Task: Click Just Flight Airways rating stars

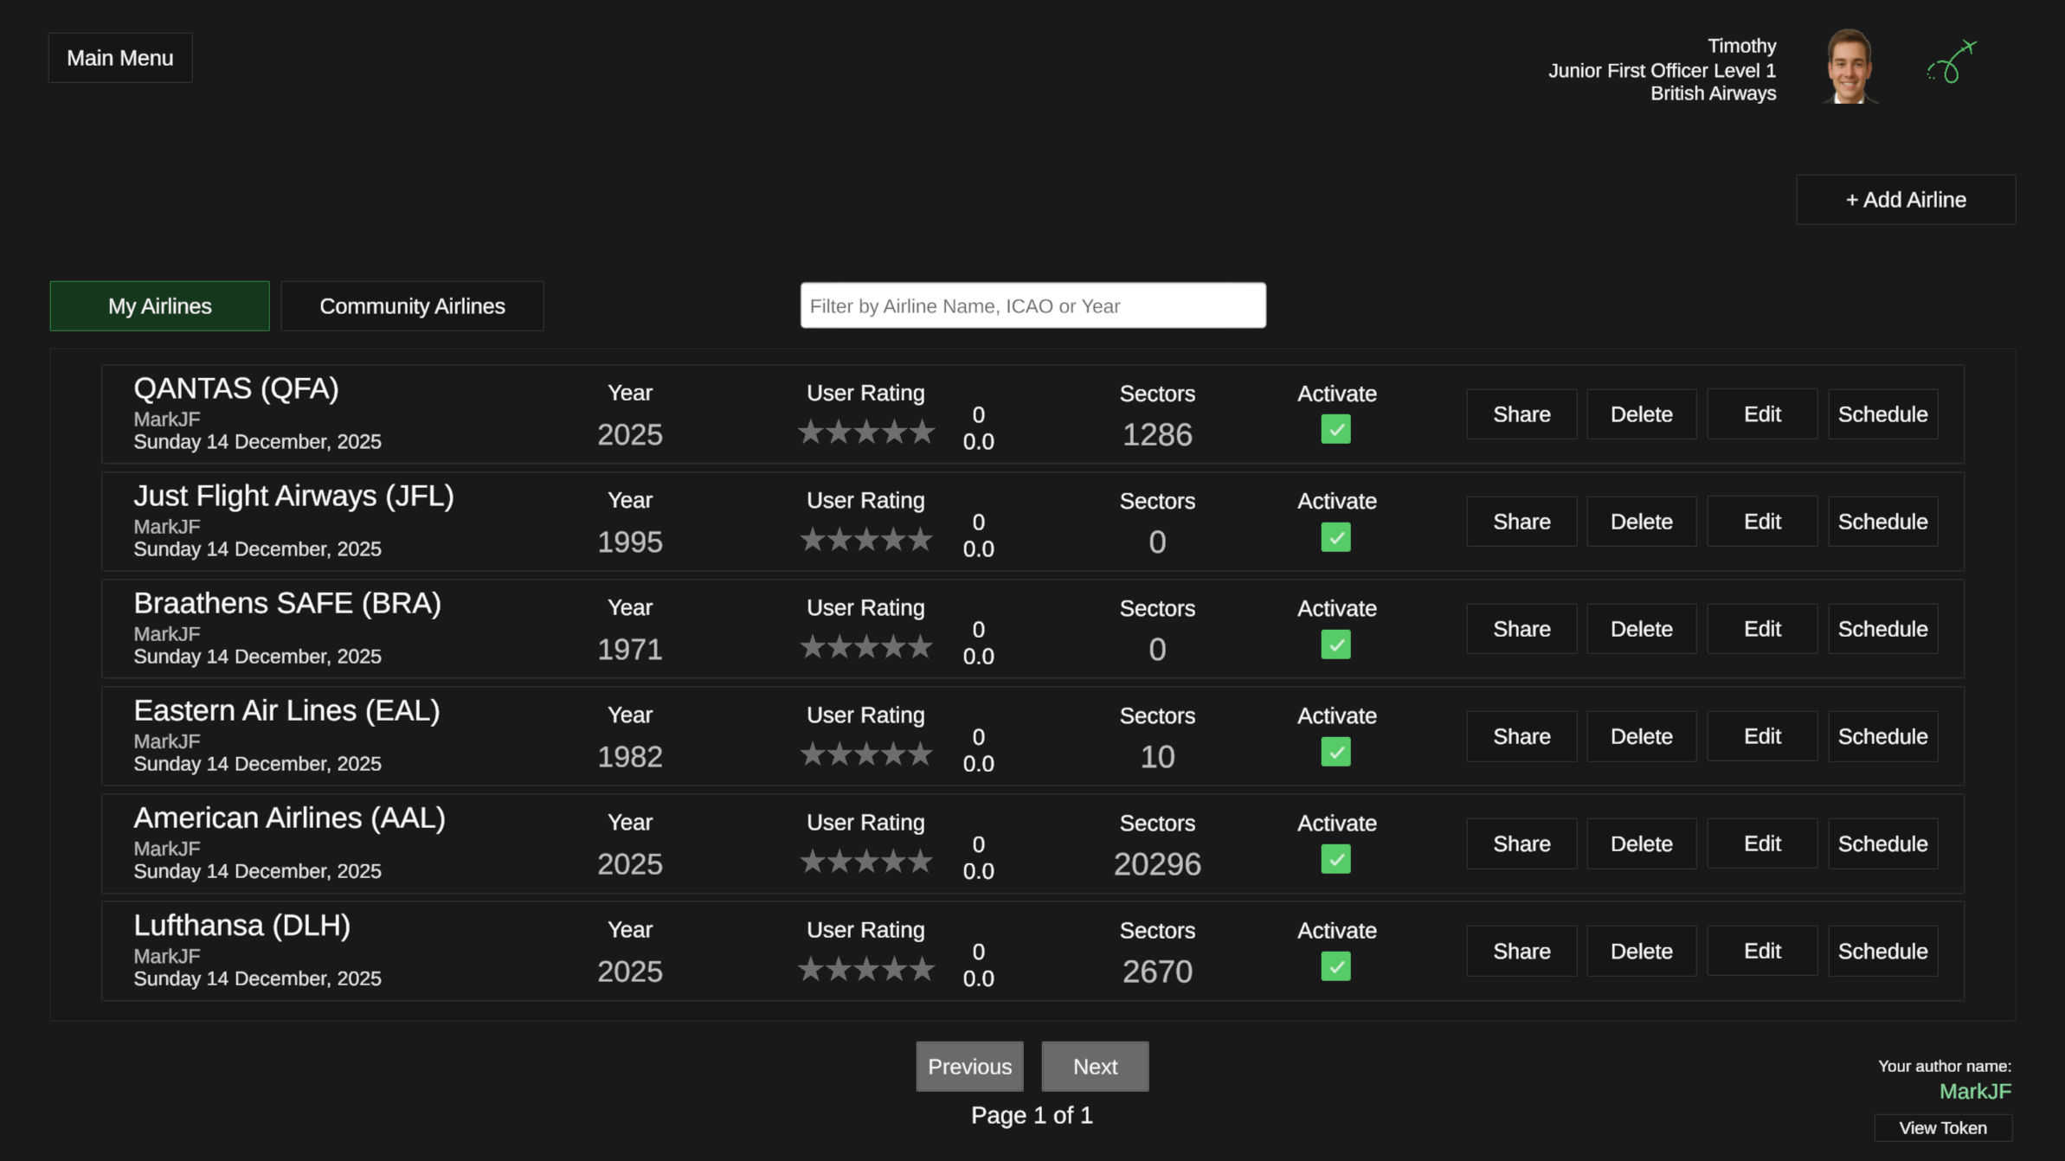Action: [x=865, y=540]
